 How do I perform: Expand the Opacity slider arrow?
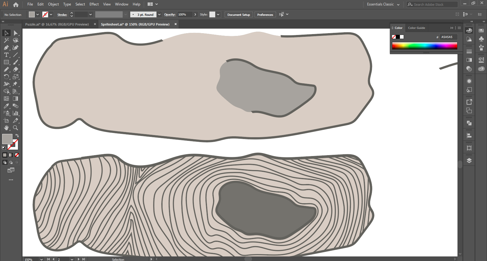tap(195, 14)
